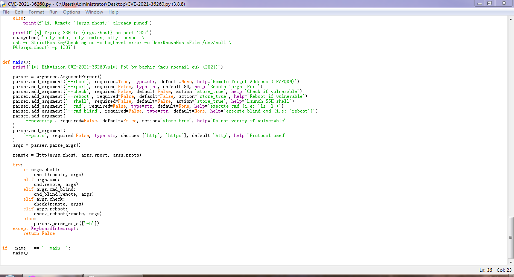514x277 pixels.
Task: Click the 'elif args.cmd_blind:' line
Action: click(x=49, y=189)
